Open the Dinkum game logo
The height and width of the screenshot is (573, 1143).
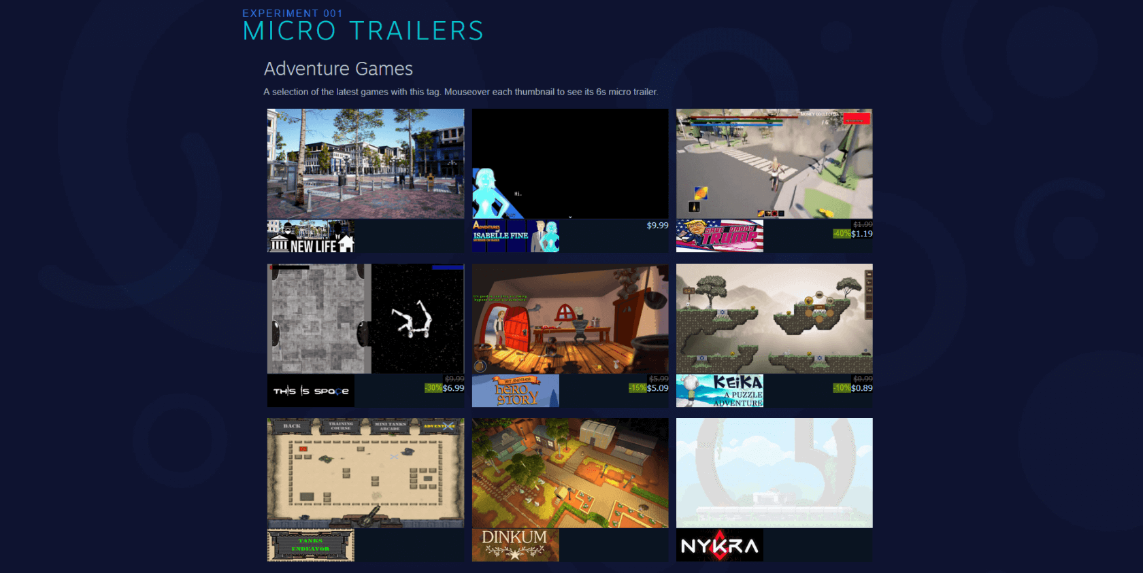tap(516, 545)
